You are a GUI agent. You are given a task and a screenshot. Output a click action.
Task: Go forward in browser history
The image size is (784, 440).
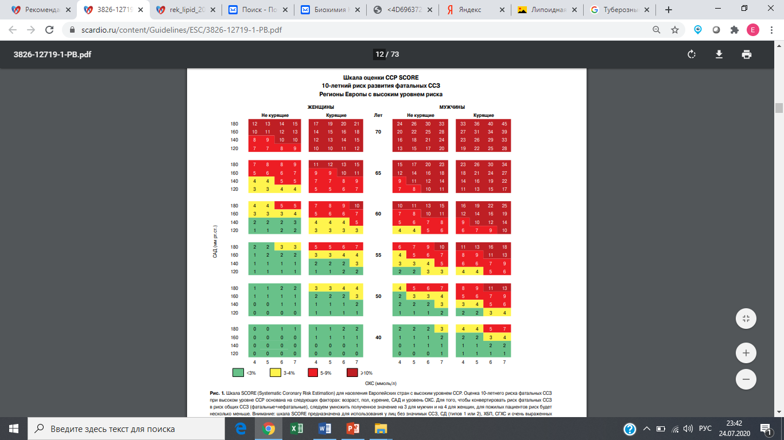coord(31,30)
